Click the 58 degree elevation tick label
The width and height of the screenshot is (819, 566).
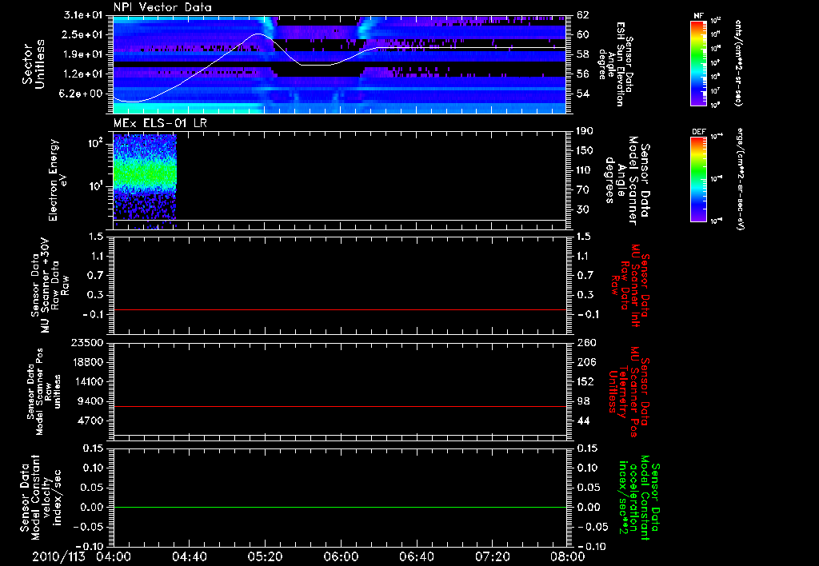[x=583, y=54]
